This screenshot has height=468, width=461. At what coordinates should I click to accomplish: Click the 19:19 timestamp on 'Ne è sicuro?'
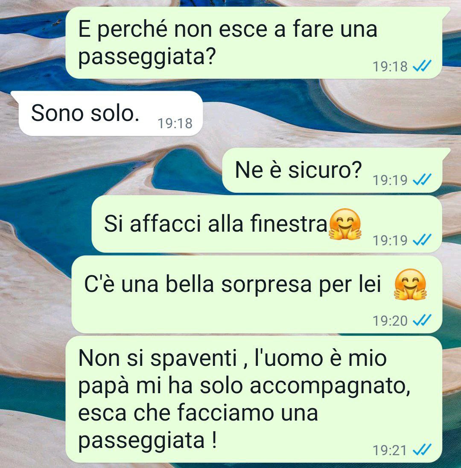[x=390, y=180]
